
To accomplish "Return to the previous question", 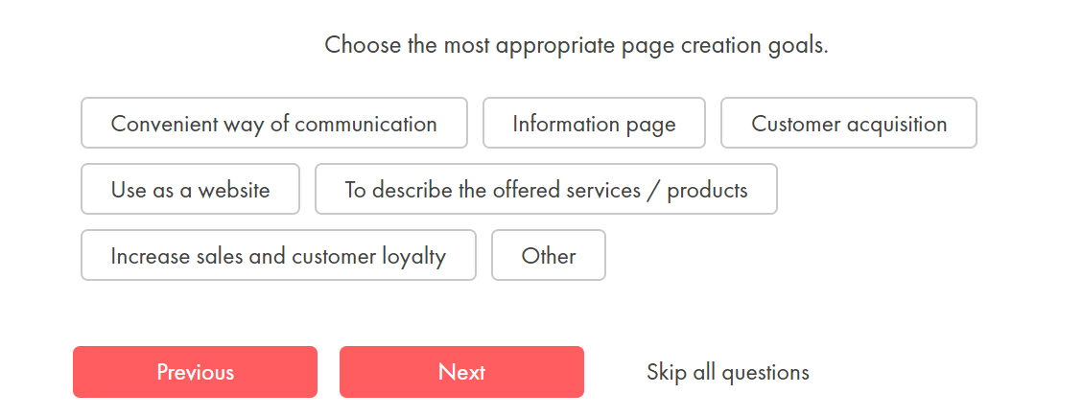I will pyautogui.click(x=196, y=372).
